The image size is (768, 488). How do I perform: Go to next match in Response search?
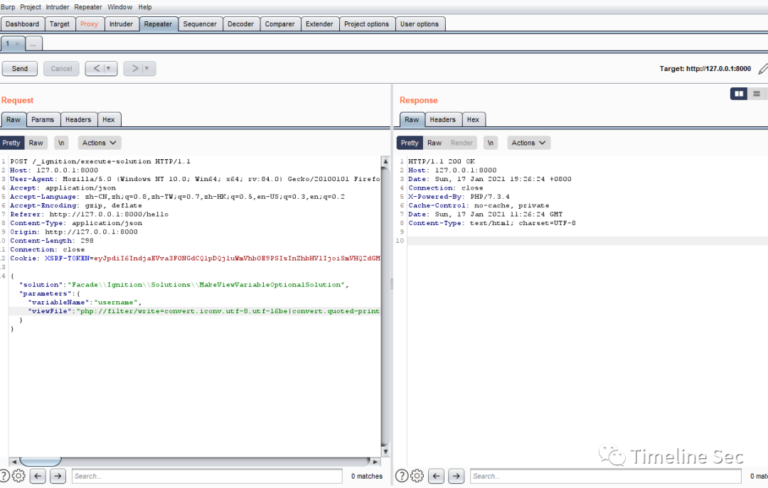[457, 476]
